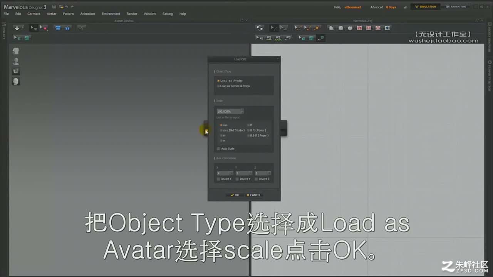Viewport: 493px width, 277px height.
Task: Open the Edit menu
Action: 18,14
